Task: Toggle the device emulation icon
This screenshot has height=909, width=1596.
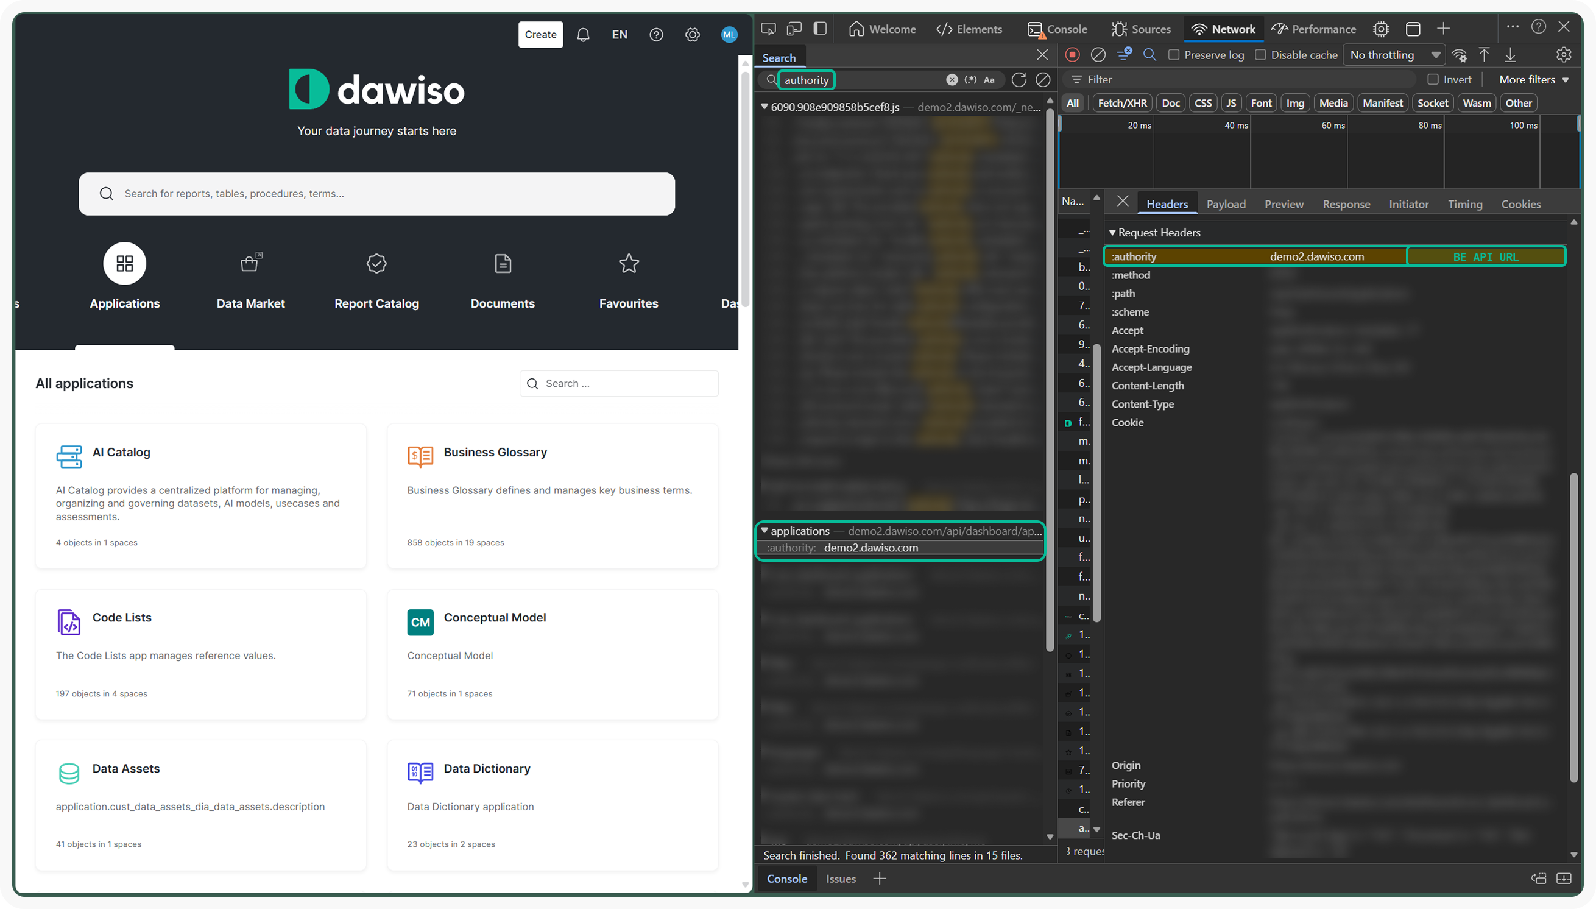Action: 794,29
